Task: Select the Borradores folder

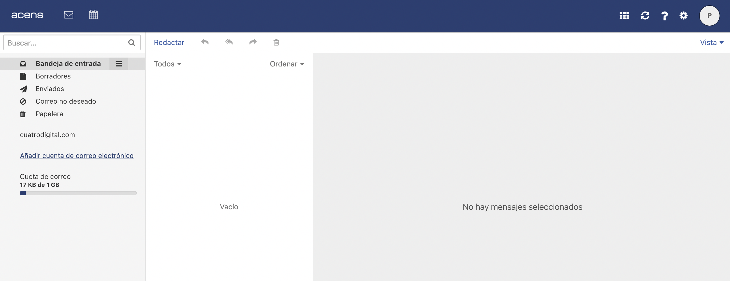Action: click(x=53, y=76)
